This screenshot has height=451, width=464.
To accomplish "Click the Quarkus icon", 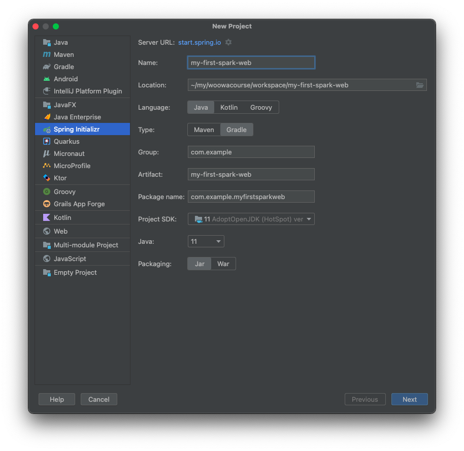I will tap(47, 141).
